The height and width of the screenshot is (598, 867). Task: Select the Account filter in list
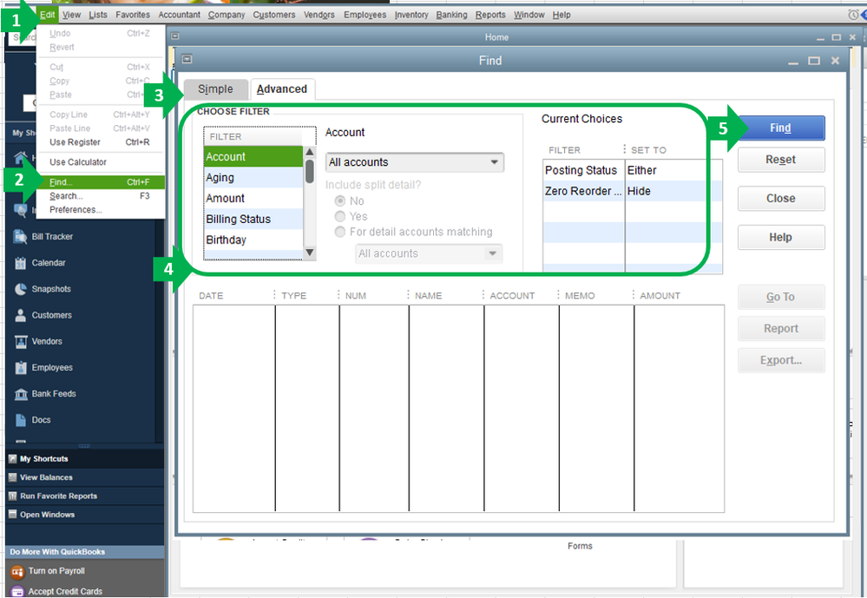click(x=253, y=156)
